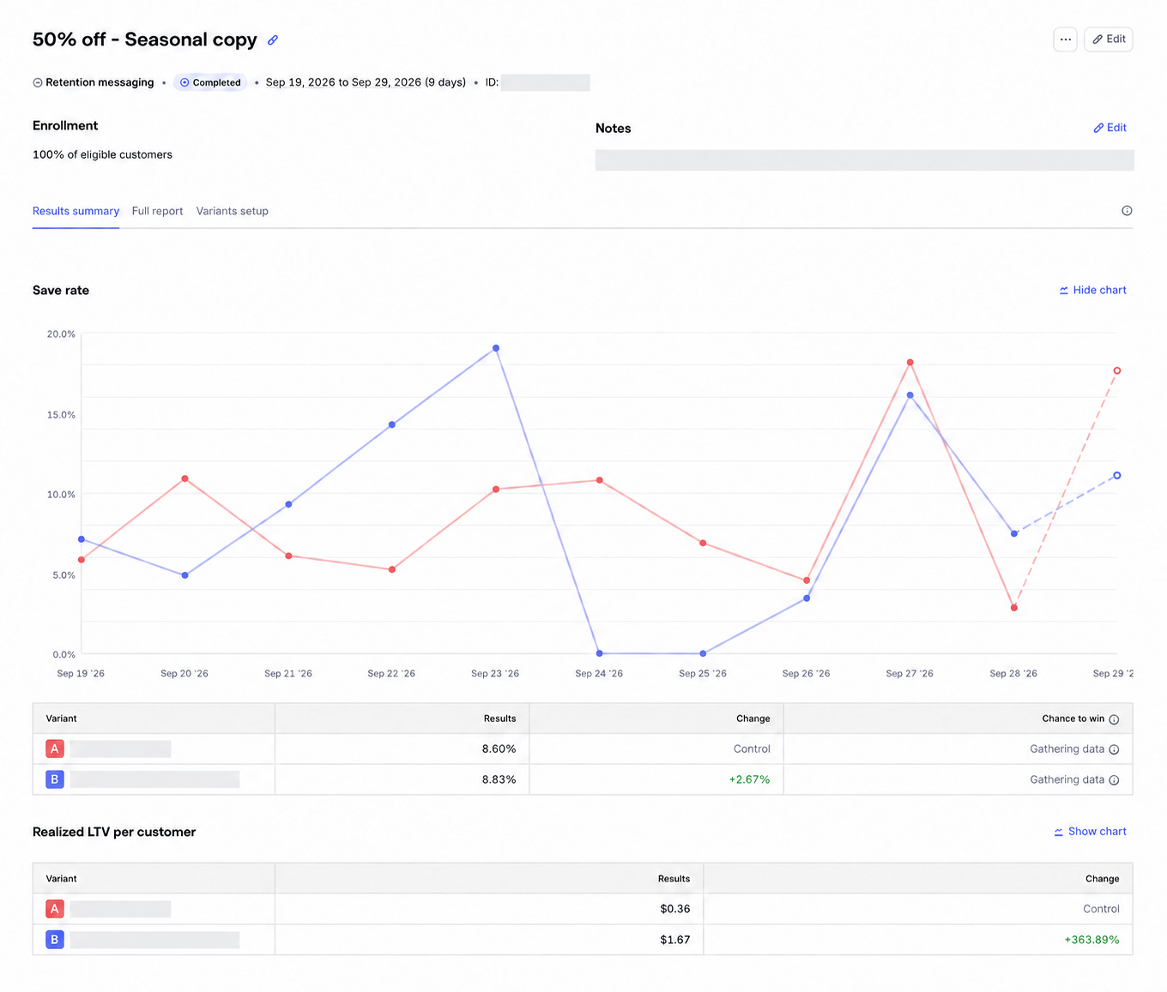Image resolution: width=1167 pixels, height=992 pixels.
Task: Click the blue B variant badge in Save rate table
Action: tap(55, 779)
